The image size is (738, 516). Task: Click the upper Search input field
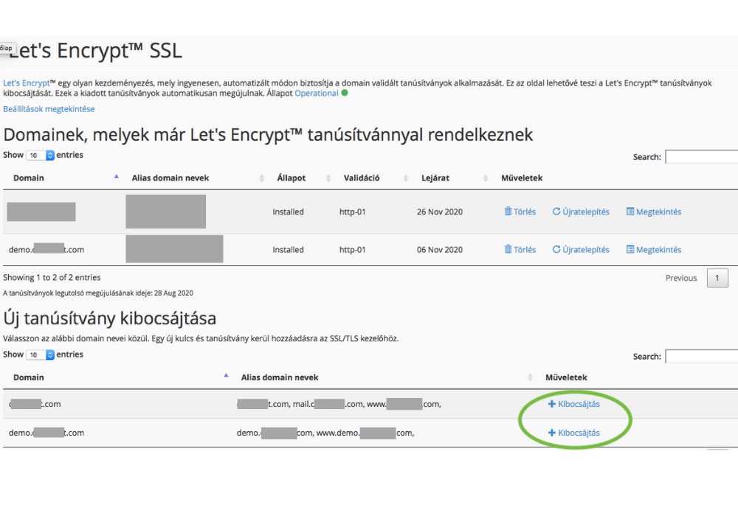[x=701, y=157]
